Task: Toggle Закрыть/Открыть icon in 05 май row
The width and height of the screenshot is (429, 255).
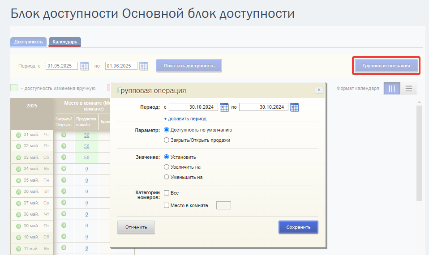Action: 64,179
